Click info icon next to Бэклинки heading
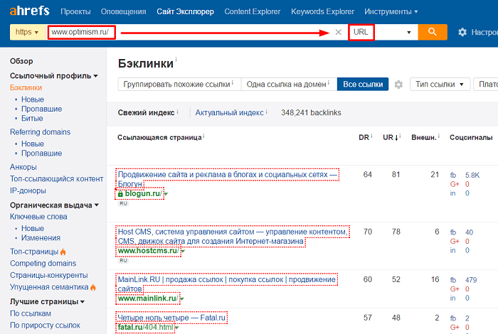Viewport: 498px width, 334px height. pyautogui.click(x=176, y=59)
